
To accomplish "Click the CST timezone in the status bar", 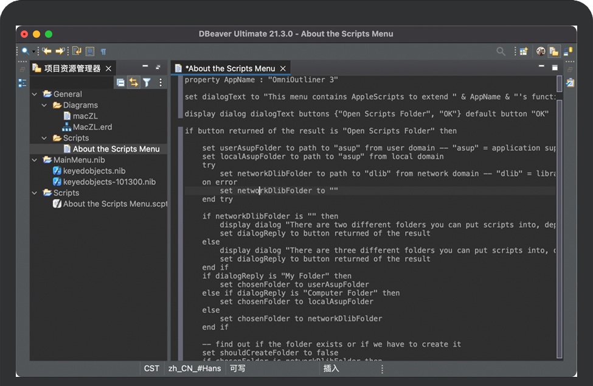I will 151,368.
